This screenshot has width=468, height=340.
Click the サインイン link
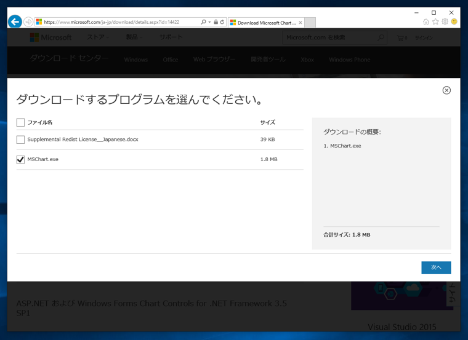point(424,38)
